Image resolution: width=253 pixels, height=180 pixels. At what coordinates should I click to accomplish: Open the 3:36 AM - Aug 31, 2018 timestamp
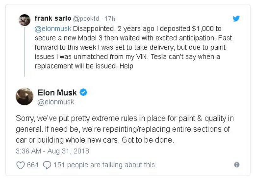[52, 150]
